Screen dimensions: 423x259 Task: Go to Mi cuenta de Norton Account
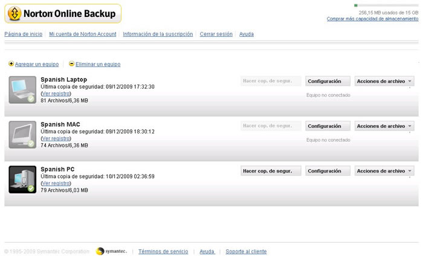tap(83, 34)
